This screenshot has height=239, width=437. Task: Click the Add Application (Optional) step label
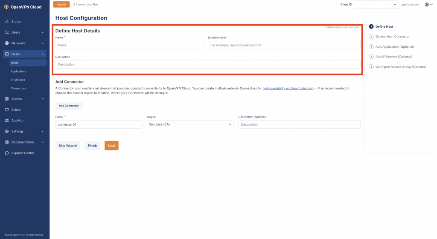click(395, 47)
